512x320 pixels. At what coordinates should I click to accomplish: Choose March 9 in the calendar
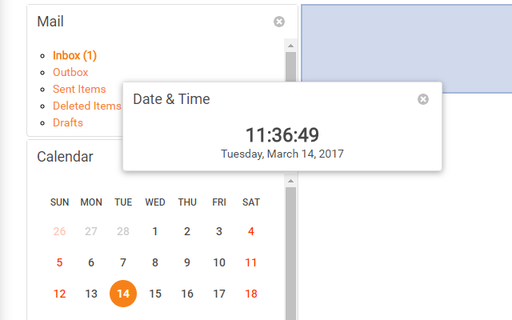[x=187, y=262]
